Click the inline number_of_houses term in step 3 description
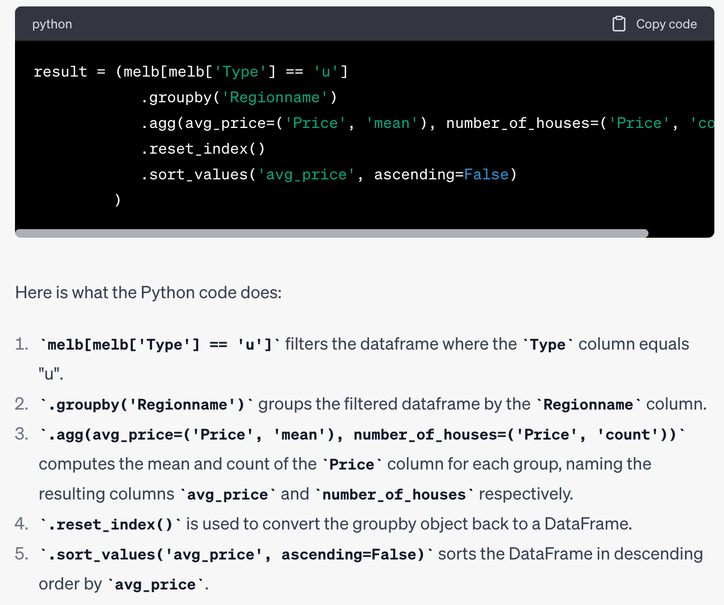Image resolution: width=724 pixels, height=605 pixels. coord(394,494)
